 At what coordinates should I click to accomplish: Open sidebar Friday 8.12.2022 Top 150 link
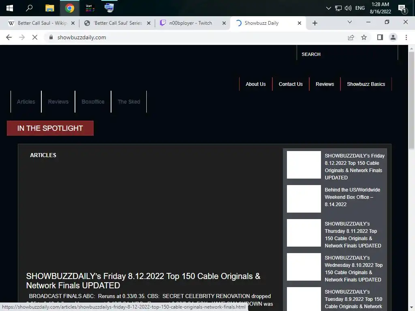[355, 166]
